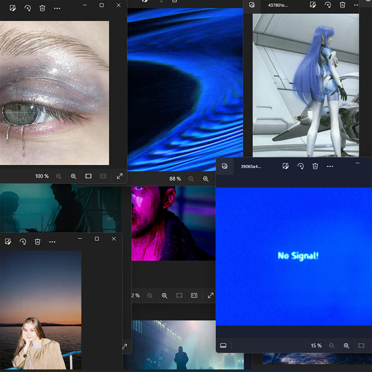Rotate the sunset portrait photo
372x372 pixels.
click(x=23, y=242)
